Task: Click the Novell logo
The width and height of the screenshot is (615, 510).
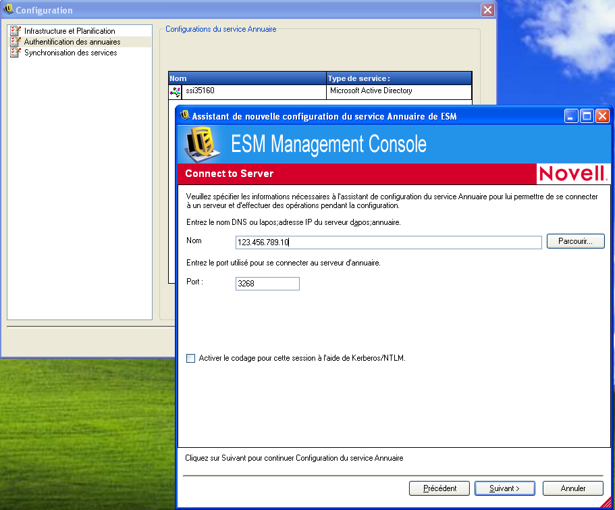Action: 573,174
